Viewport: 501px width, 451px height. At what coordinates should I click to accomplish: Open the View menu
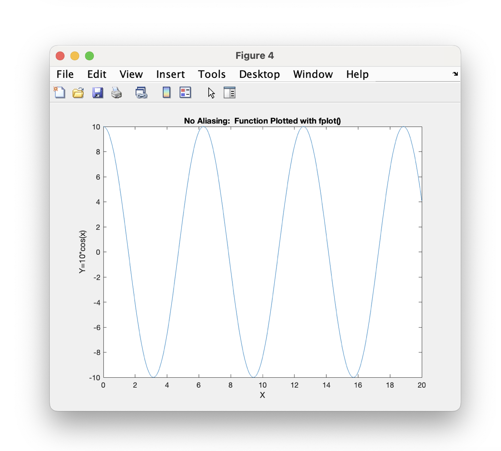131,74
